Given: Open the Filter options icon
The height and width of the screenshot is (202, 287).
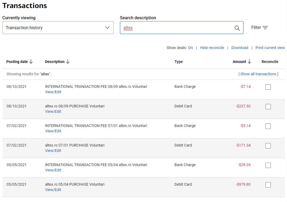Looking at the screenshot, I should click(265, 28).
